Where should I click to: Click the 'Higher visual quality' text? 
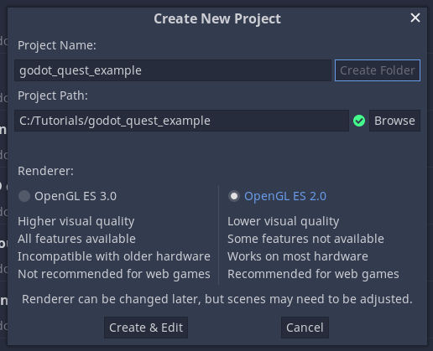coord(76,221)
